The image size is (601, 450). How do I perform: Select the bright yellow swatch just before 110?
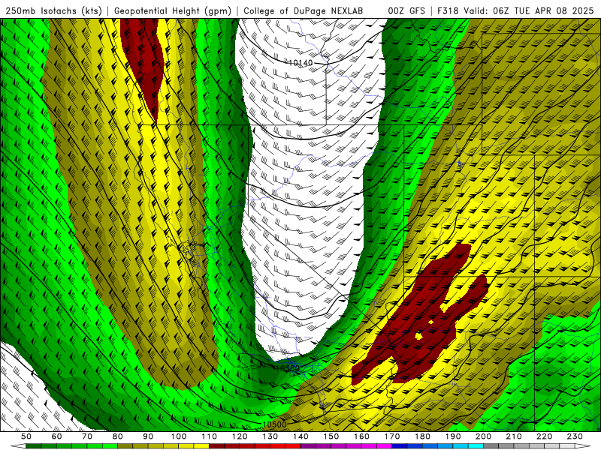pyautogui.click(x=201, y=446)
